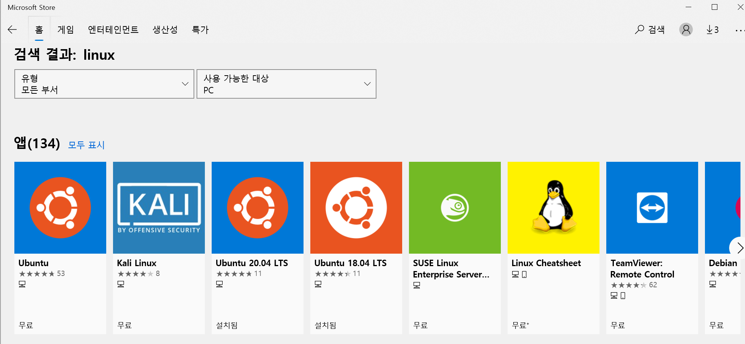Open the Ubuntu app title

34,263
